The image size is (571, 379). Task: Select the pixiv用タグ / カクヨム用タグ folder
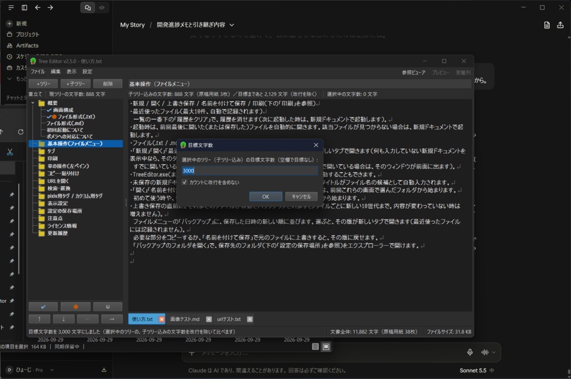pyautogui.click(x=75, y=196)
